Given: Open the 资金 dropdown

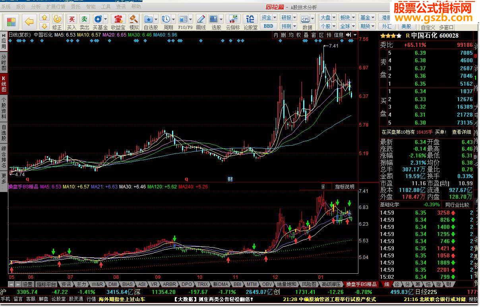Looking at the screenshot, I should pyautogui.click(x=269, y=17).
